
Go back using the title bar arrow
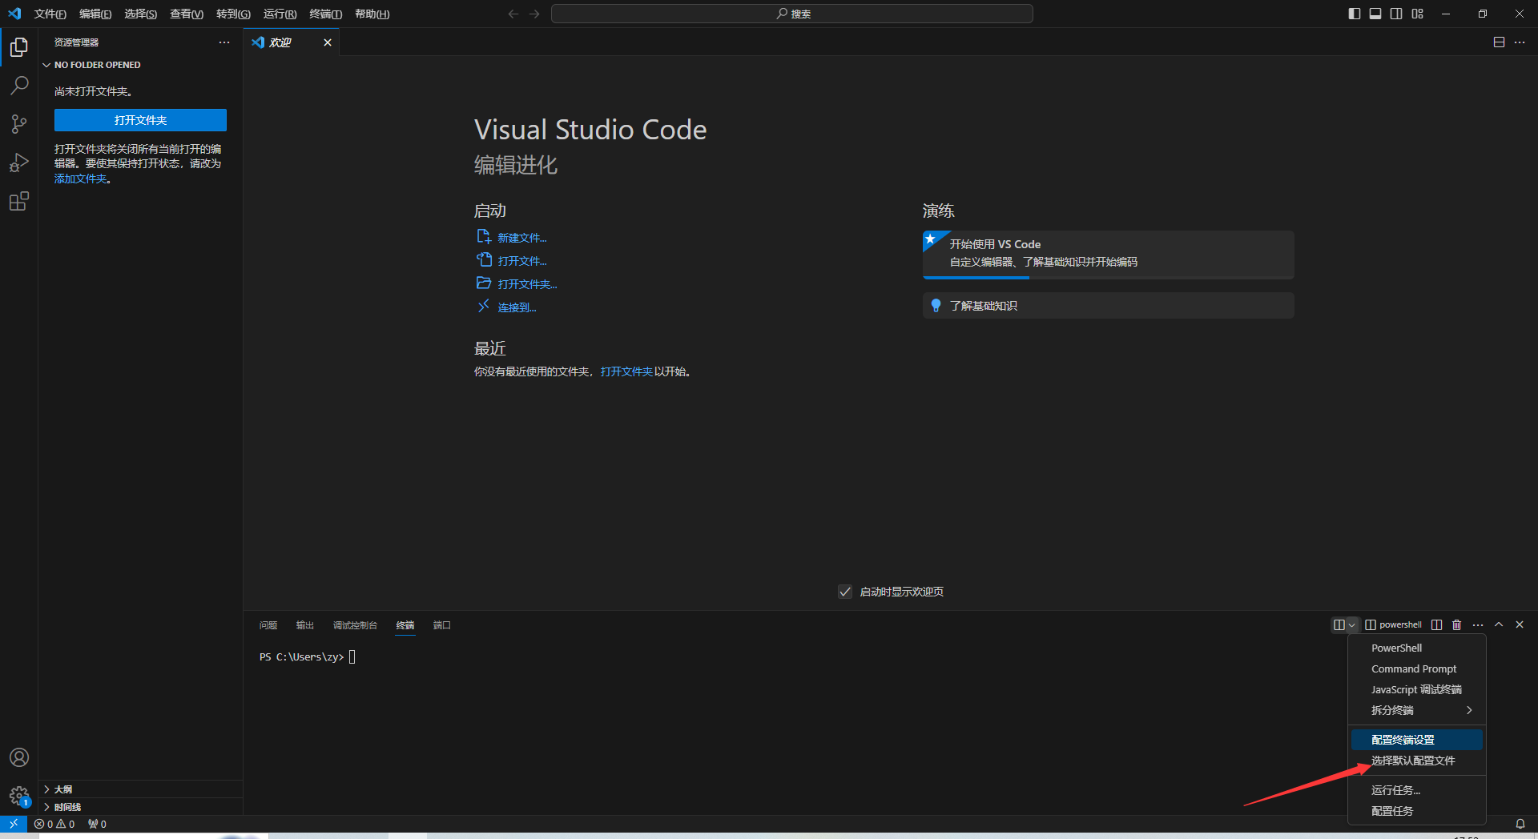[513, 14]
